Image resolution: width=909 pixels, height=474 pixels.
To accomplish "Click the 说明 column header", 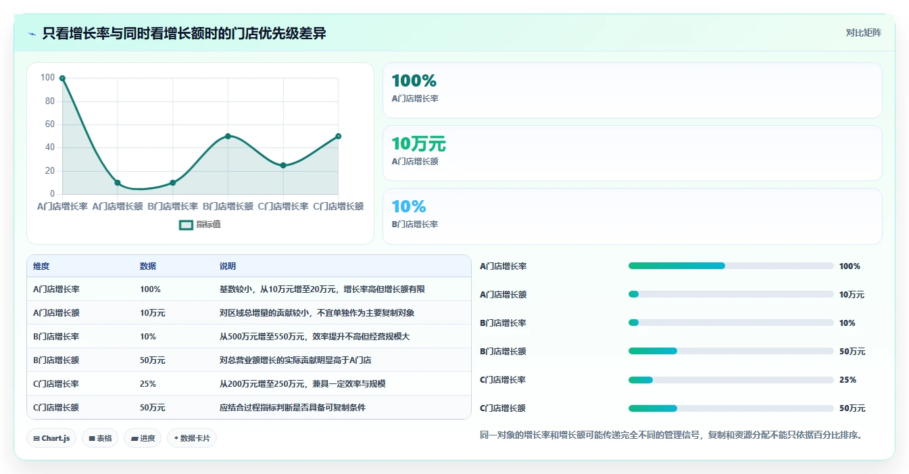I will tap(228, 266).
